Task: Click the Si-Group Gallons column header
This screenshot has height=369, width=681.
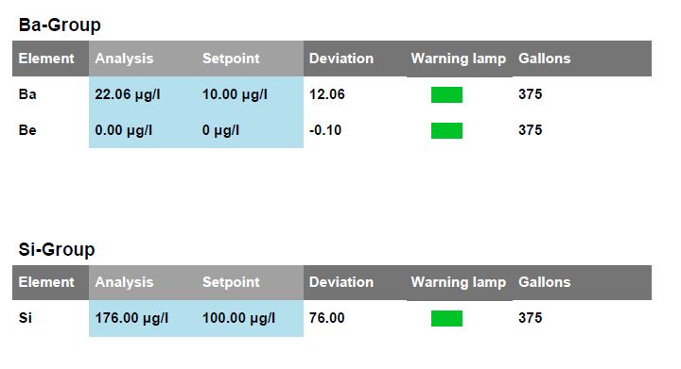Action: (x=544, y=282)
